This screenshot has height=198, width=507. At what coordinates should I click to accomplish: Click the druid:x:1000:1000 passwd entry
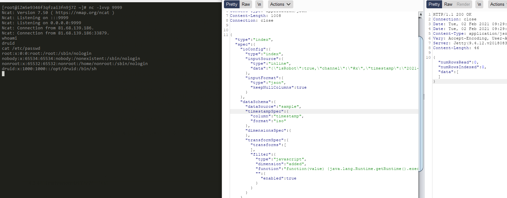(49, 69)
